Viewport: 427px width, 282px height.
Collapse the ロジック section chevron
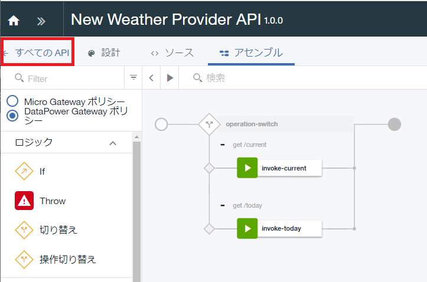tap(113, 143)
